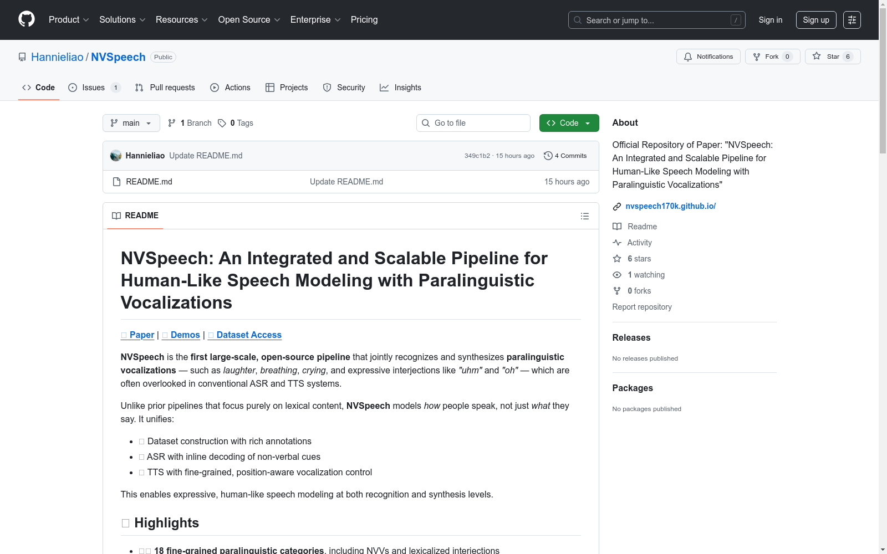Go to the Pricing page
This screenshot has width=887, height=554.
coord(364,20)
